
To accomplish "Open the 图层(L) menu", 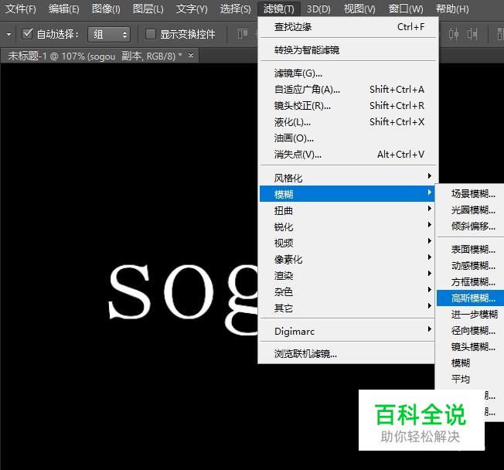I will pos(148,9).
